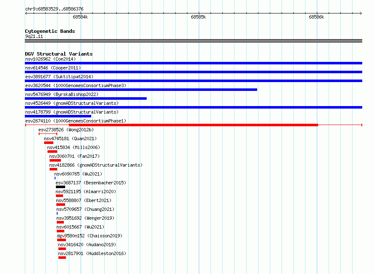Click the esv2738526 thin red interval glyph

[x=48, y=134]
